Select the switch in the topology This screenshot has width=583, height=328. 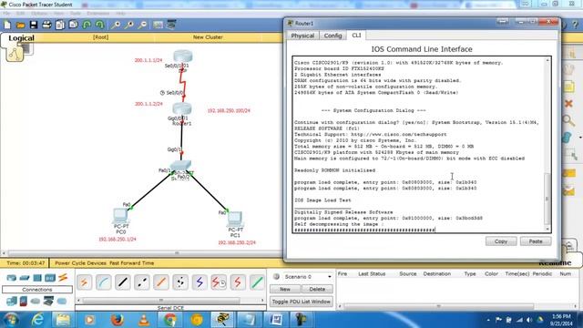click(180, 165)
